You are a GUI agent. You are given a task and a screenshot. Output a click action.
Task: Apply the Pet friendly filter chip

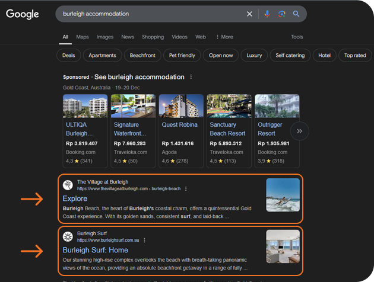(182, 56)
